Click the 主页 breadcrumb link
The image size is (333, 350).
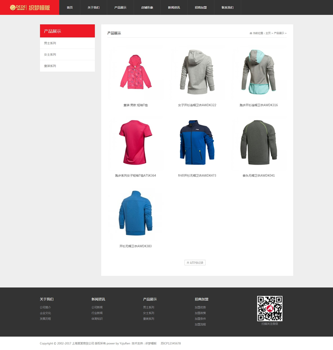click(x=268, y=33)
